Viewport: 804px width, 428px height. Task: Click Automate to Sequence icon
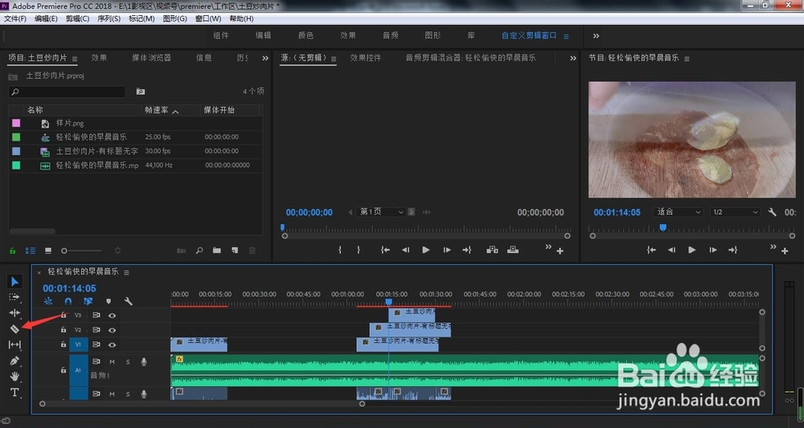182,251
